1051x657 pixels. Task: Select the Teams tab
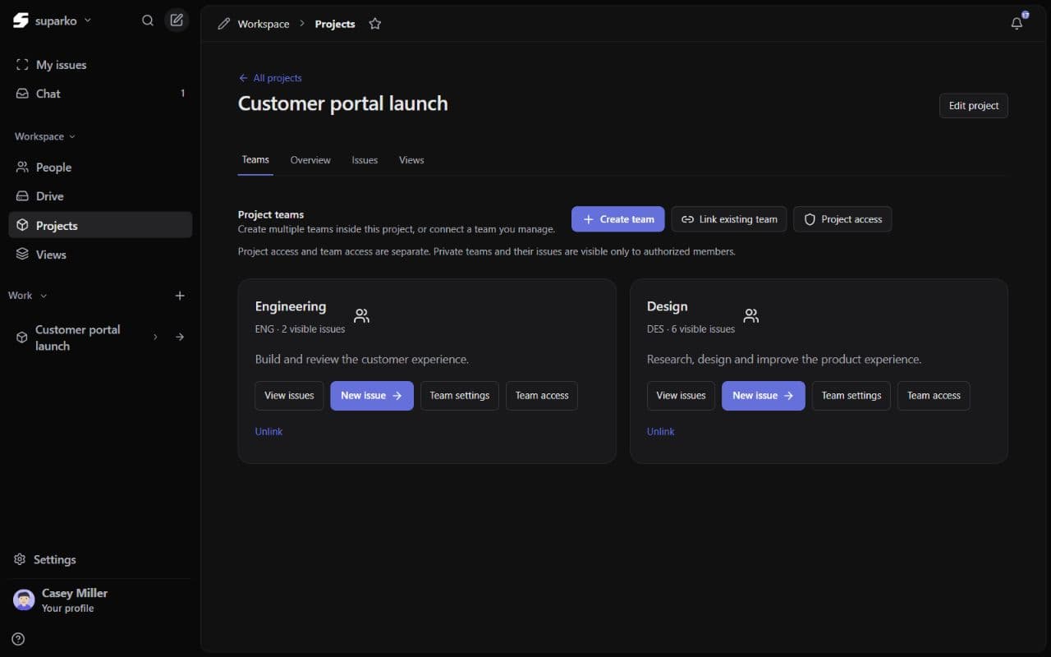point(255,160)
